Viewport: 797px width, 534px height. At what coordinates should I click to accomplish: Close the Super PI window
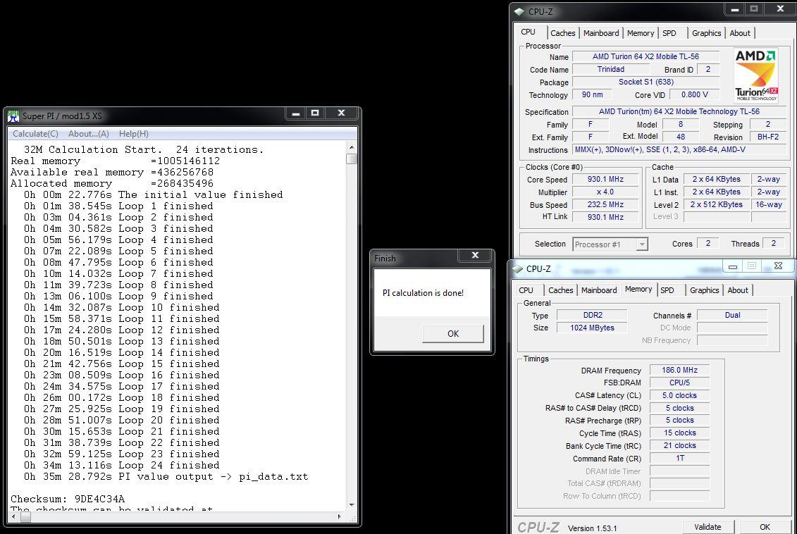342,113
